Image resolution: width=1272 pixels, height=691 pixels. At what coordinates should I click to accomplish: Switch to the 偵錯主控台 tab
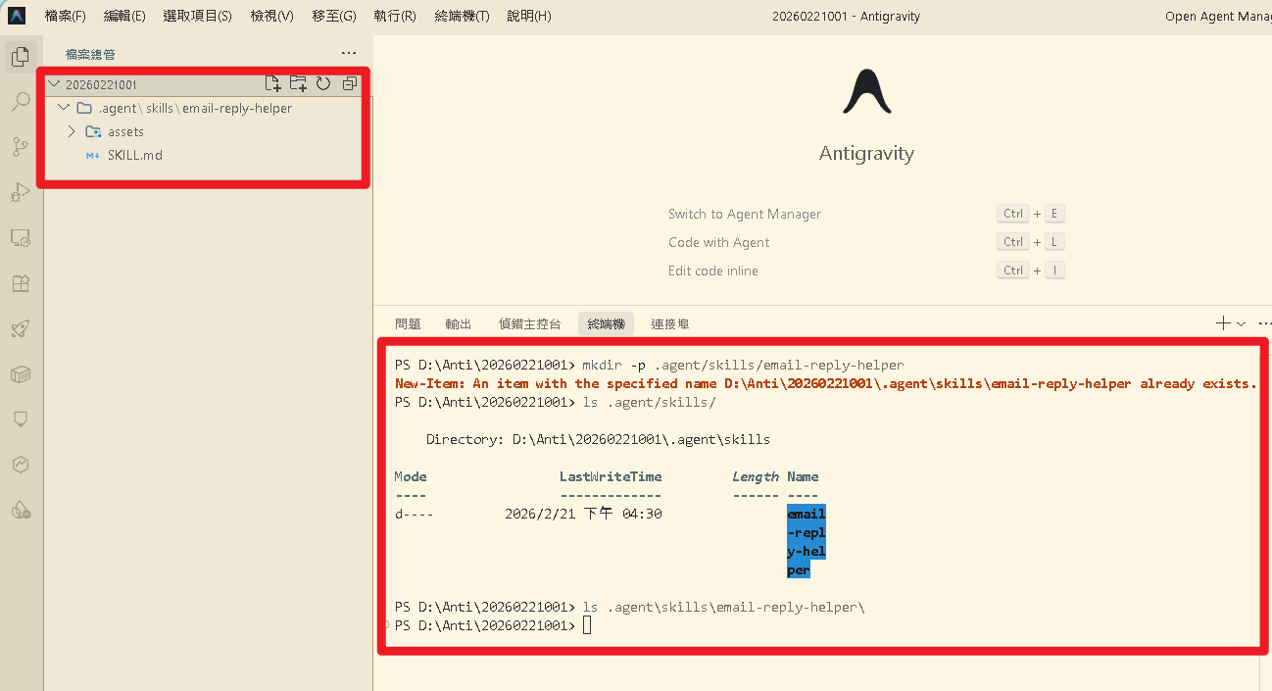click(x=529, y=323)
